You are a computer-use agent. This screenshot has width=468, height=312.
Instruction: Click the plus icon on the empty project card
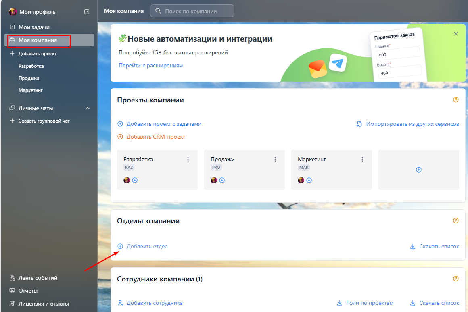point(418,170)
